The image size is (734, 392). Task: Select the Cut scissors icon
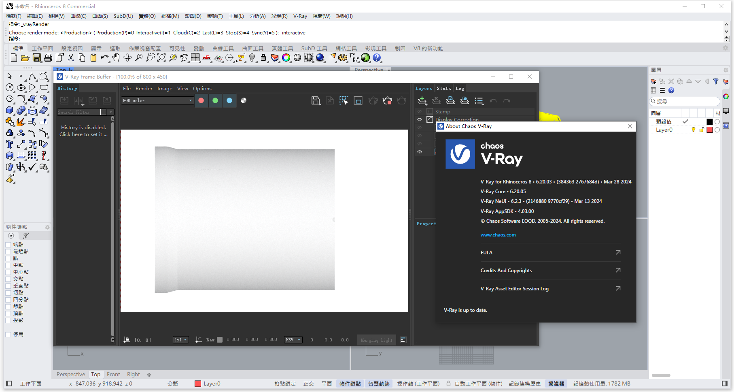pyautogui.click(x=71, y=58)
